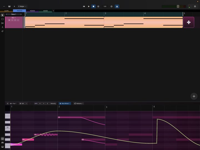Viewport: 200px width, 150px height.
Task: Close the clip editor with back arrow
Action: click(7, 103)
